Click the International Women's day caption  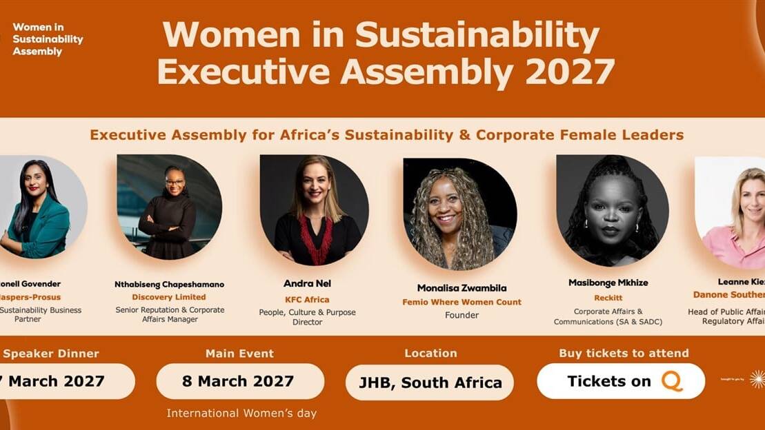(x=241, y=413)
